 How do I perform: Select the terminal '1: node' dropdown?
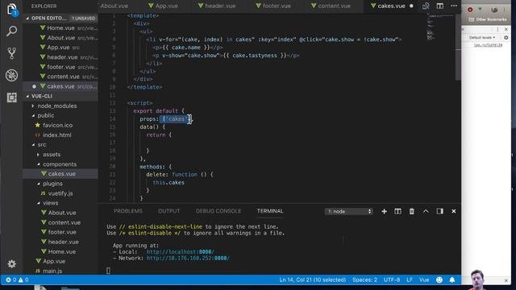(x=349, y=211)
